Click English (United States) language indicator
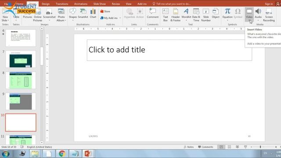Screen dimensions: 281x158 click(x=40, y=147)
